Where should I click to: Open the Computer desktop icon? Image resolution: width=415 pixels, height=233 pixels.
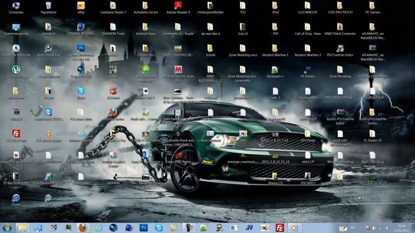click(16, 8)
